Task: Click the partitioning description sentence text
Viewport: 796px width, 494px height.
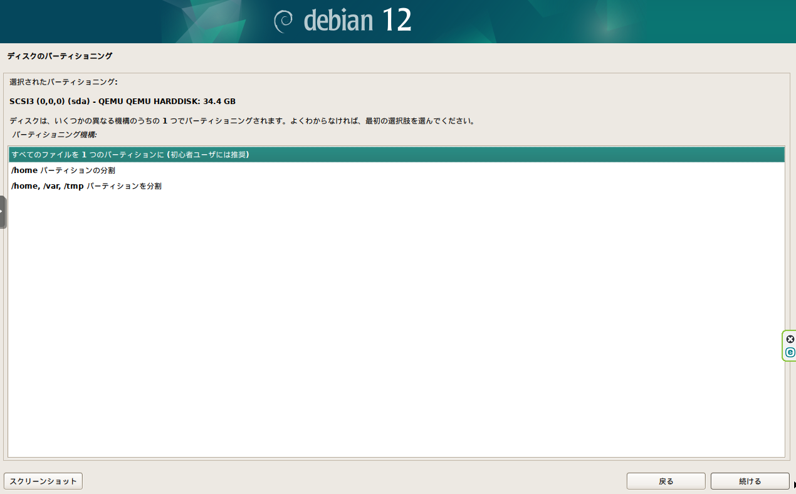Action: [242, 121]
